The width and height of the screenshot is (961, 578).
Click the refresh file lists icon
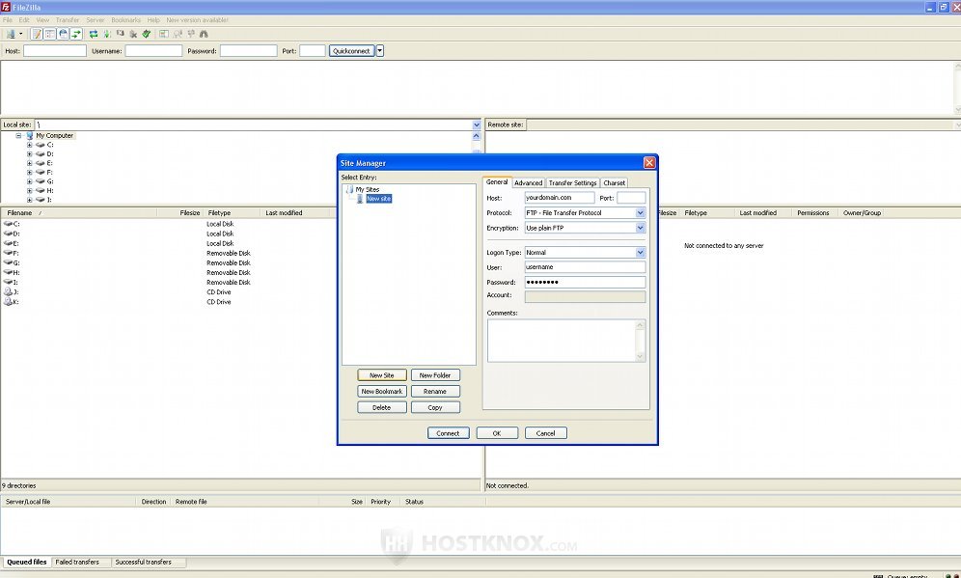[94, 35]
